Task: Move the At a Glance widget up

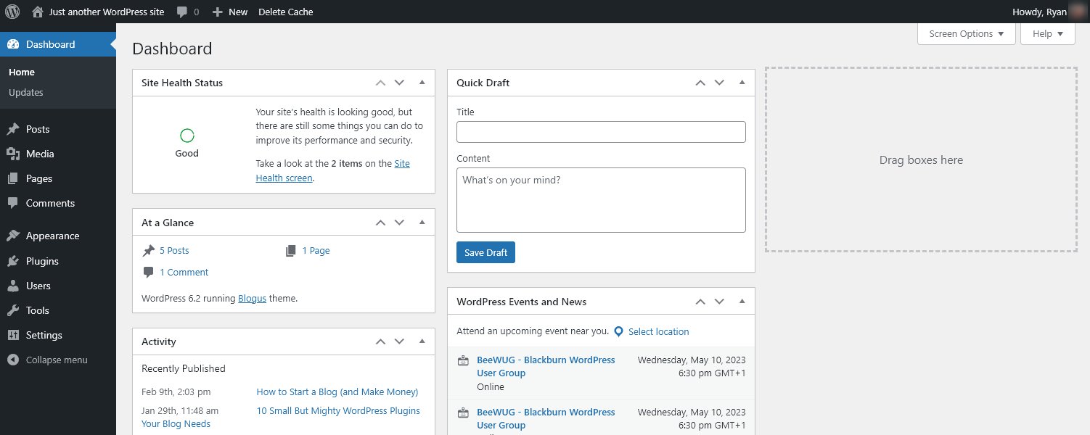Action: click(x=380, y=222)
